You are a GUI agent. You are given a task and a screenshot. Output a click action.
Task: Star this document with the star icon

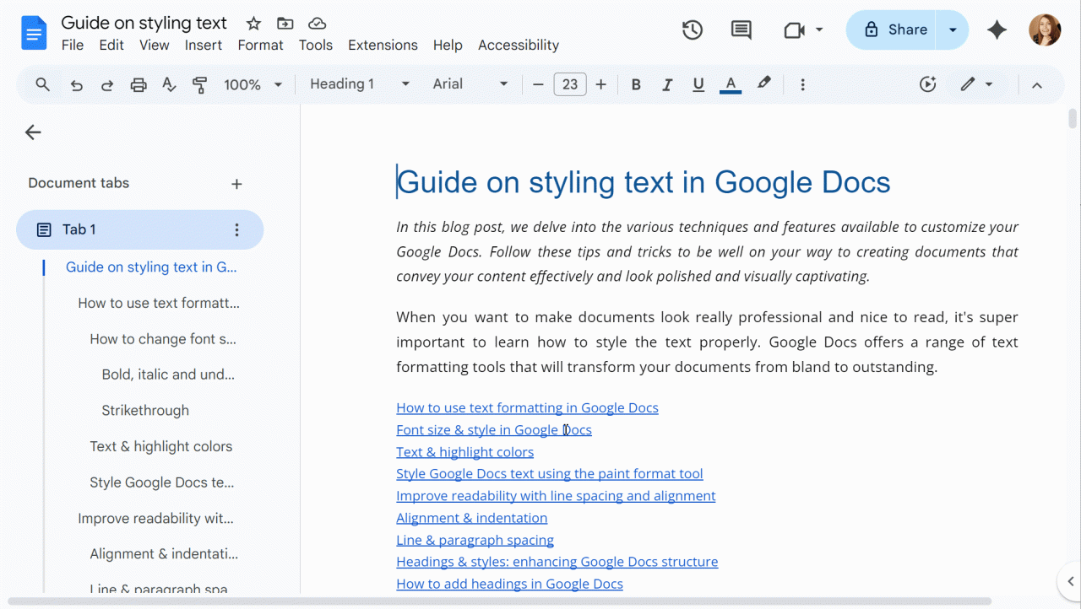tap(253, 24)
